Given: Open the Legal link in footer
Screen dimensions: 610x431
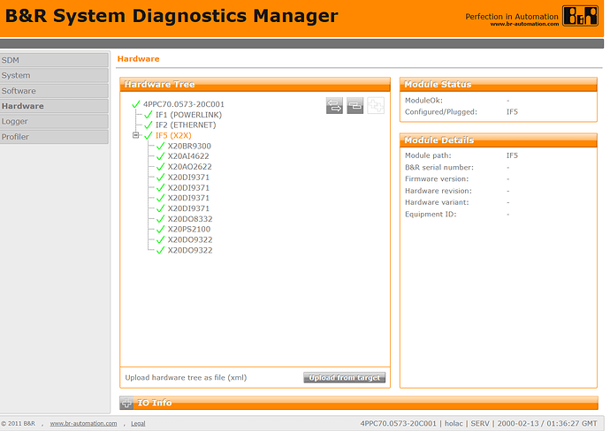Looking at the screenshot, I should (x=138, y=424).
